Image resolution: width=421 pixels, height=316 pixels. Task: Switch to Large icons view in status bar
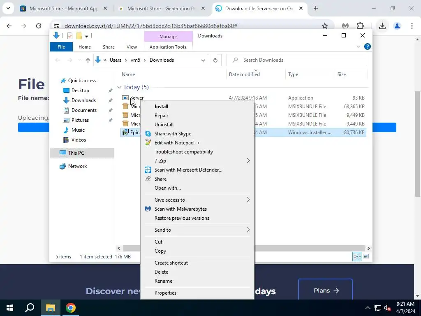tap(365, 256)
